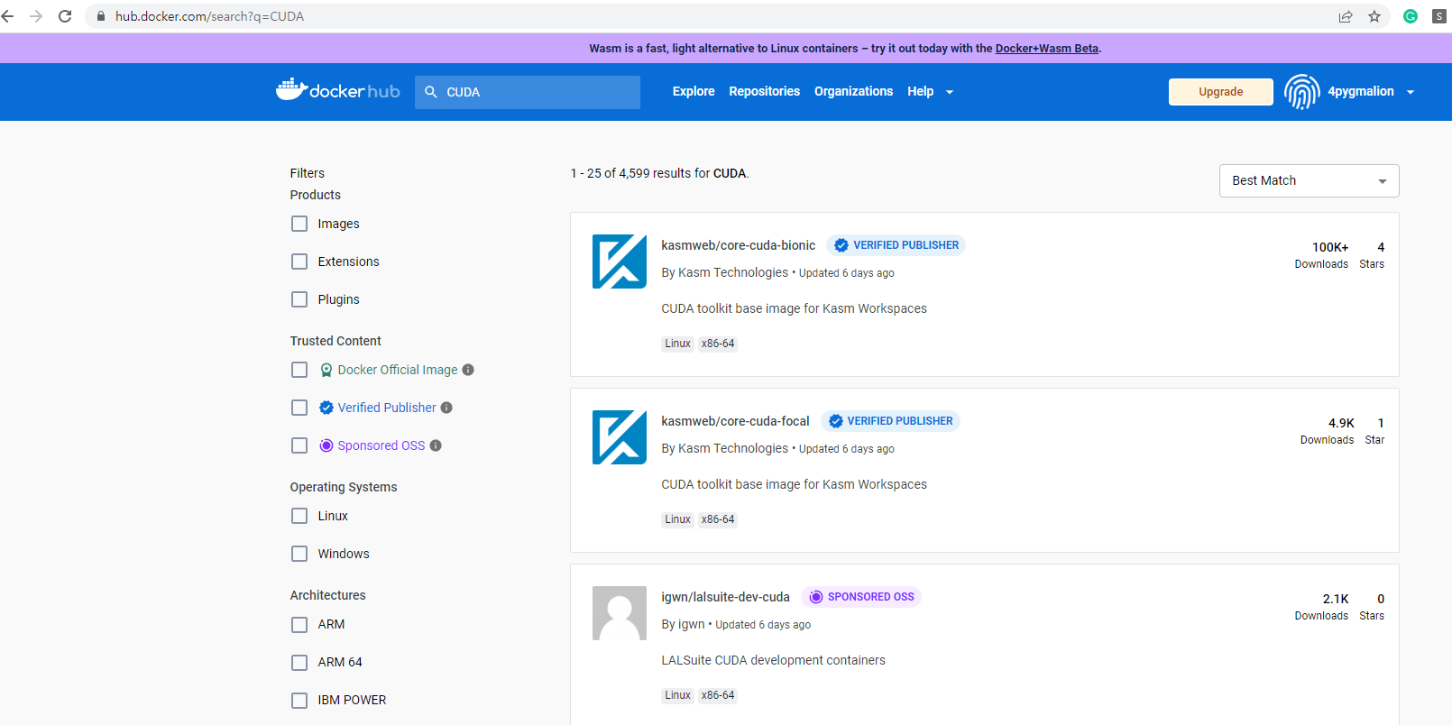1452x725 pixels.
Task: Click the magnifier search icon
Action: 431,92
